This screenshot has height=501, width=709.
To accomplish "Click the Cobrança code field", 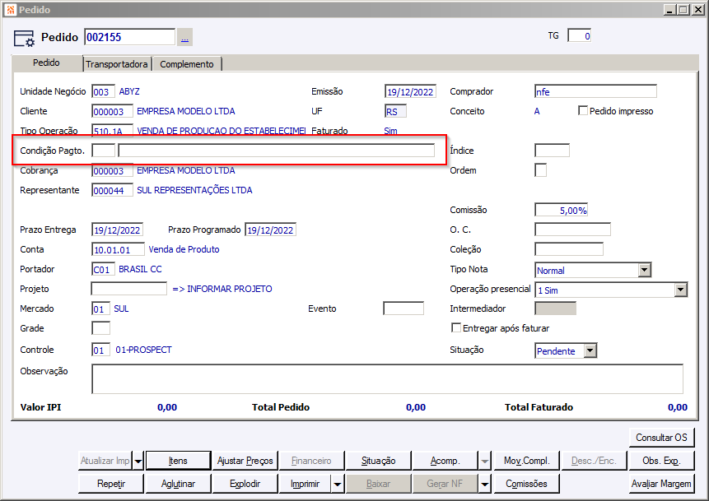I will point(112,170).
